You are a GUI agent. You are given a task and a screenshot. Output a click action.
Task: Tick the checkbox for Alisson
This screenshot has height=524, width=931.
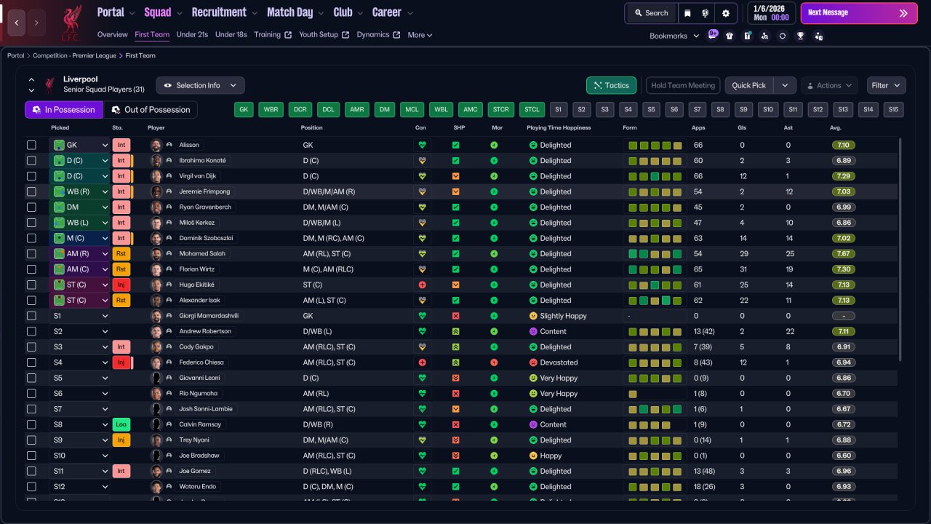pos(31,145)
